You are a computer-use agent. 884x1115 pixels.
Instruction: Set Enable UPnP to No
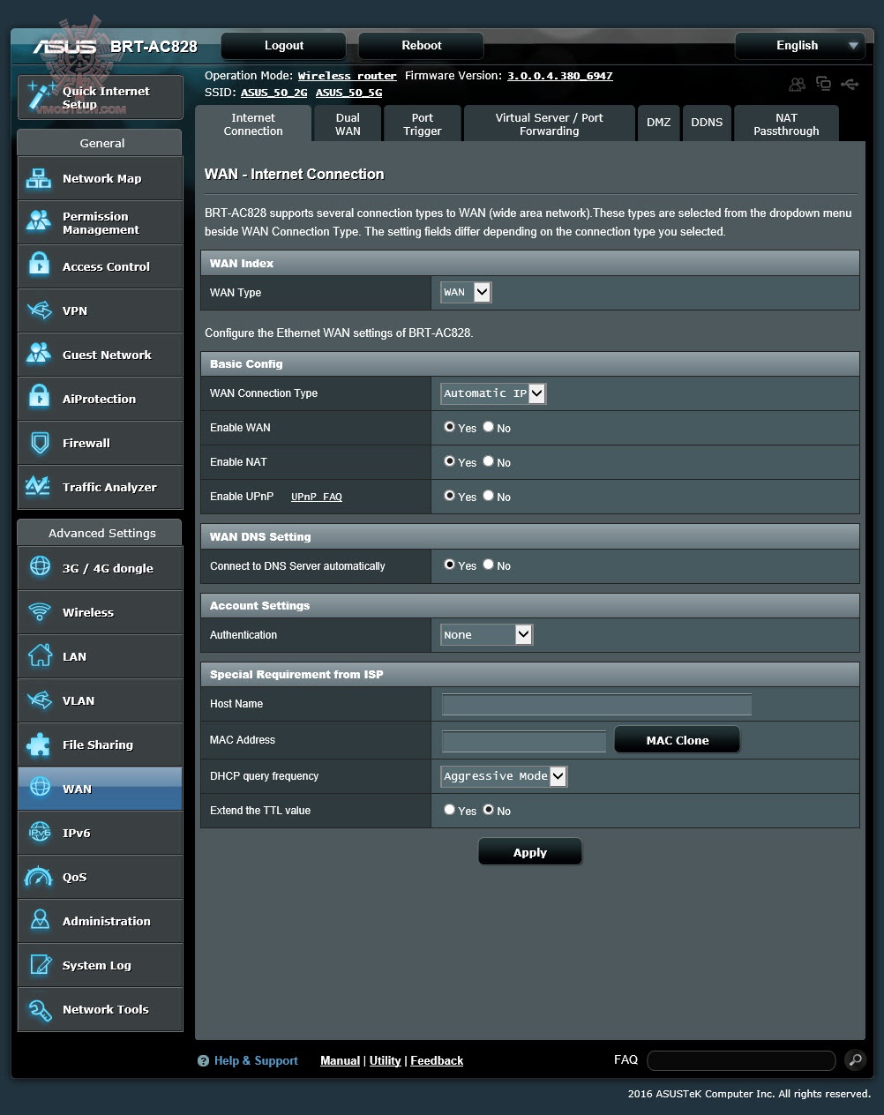[x=488, y=496]
